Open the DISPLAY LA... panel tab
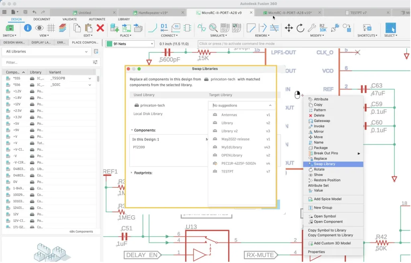The height and width of the screenshot is (263, 411). tap(41, 43)
